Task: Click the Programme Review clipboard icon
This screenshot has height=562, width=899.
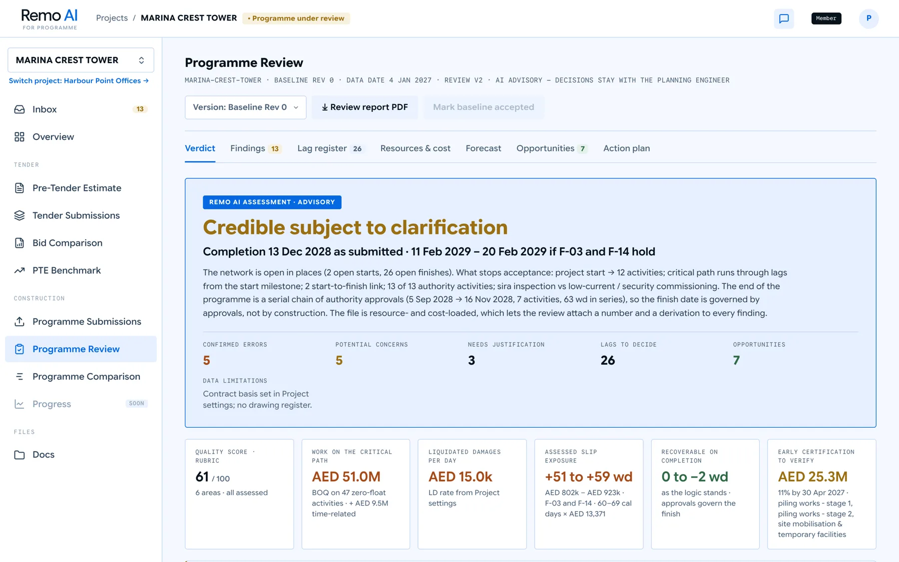Action: (x=19, y=349)
